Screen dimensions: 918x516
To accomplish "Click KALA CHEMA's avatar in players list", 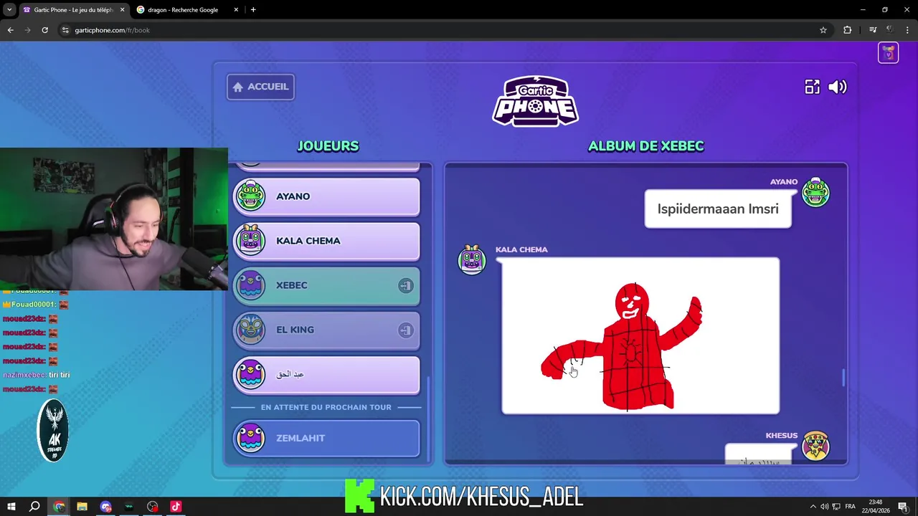I will tap(251, 240).
